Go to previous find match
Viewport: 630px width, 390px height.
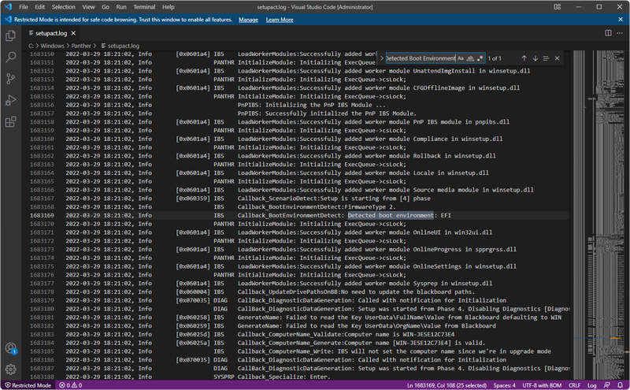coord(524,58)
